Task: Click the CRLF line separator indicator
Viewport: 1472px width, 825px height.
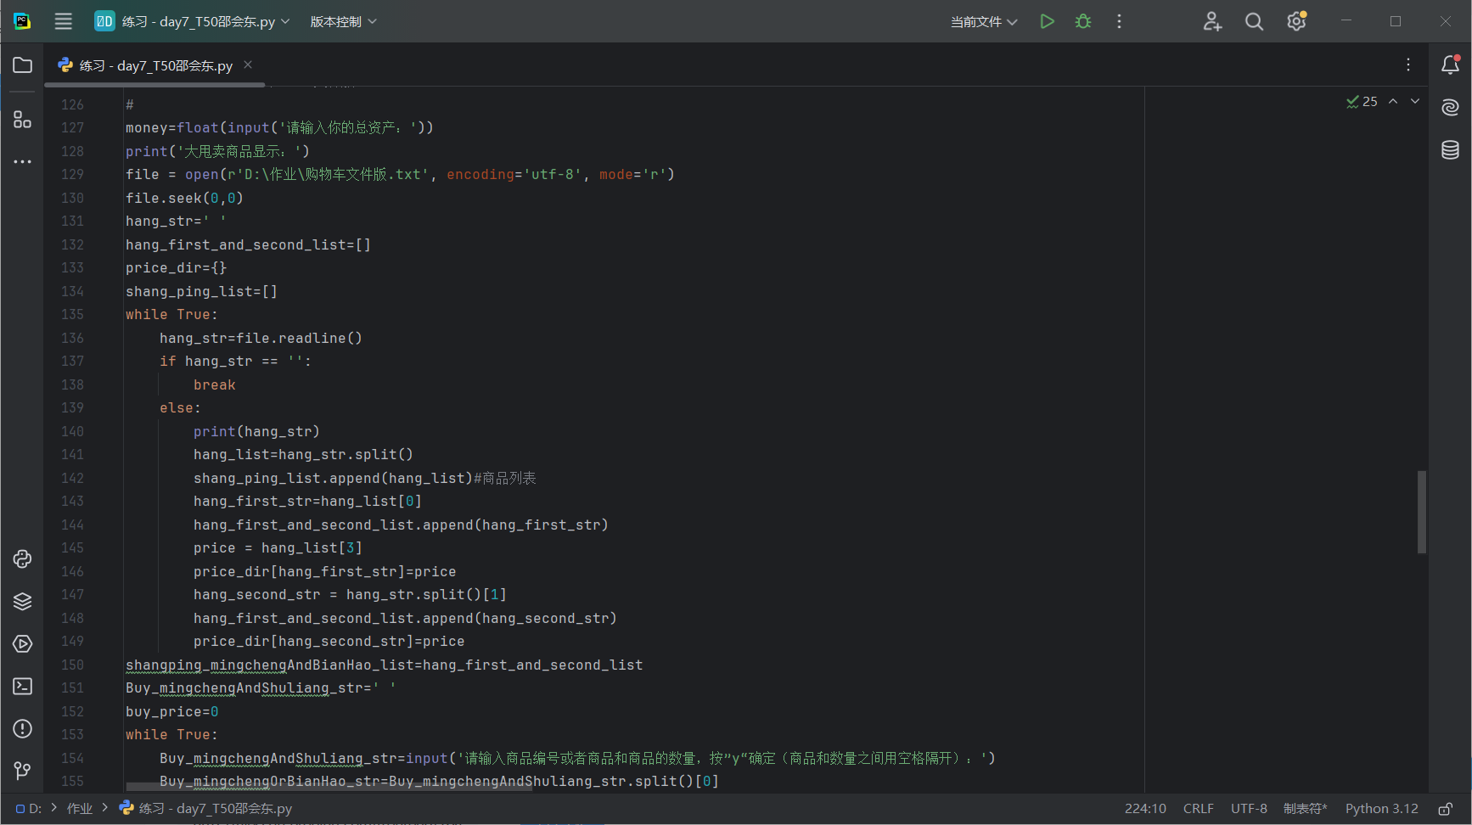Action: [1198, 809]
